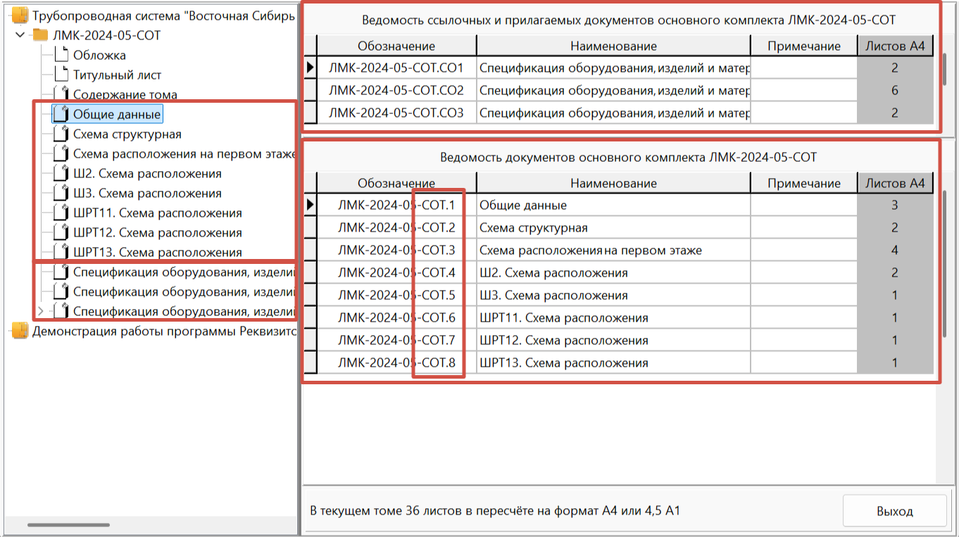Click the sheet count 6 in the СО2 row
This screenshot has height=537, width=959.
point(895,91)
